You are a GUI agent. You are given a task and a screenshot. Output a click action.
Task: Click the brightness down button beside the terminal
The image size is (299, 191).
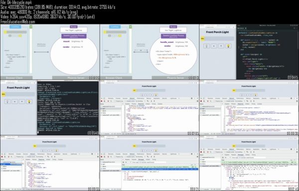pyautogui.click(x=14, y=101)
